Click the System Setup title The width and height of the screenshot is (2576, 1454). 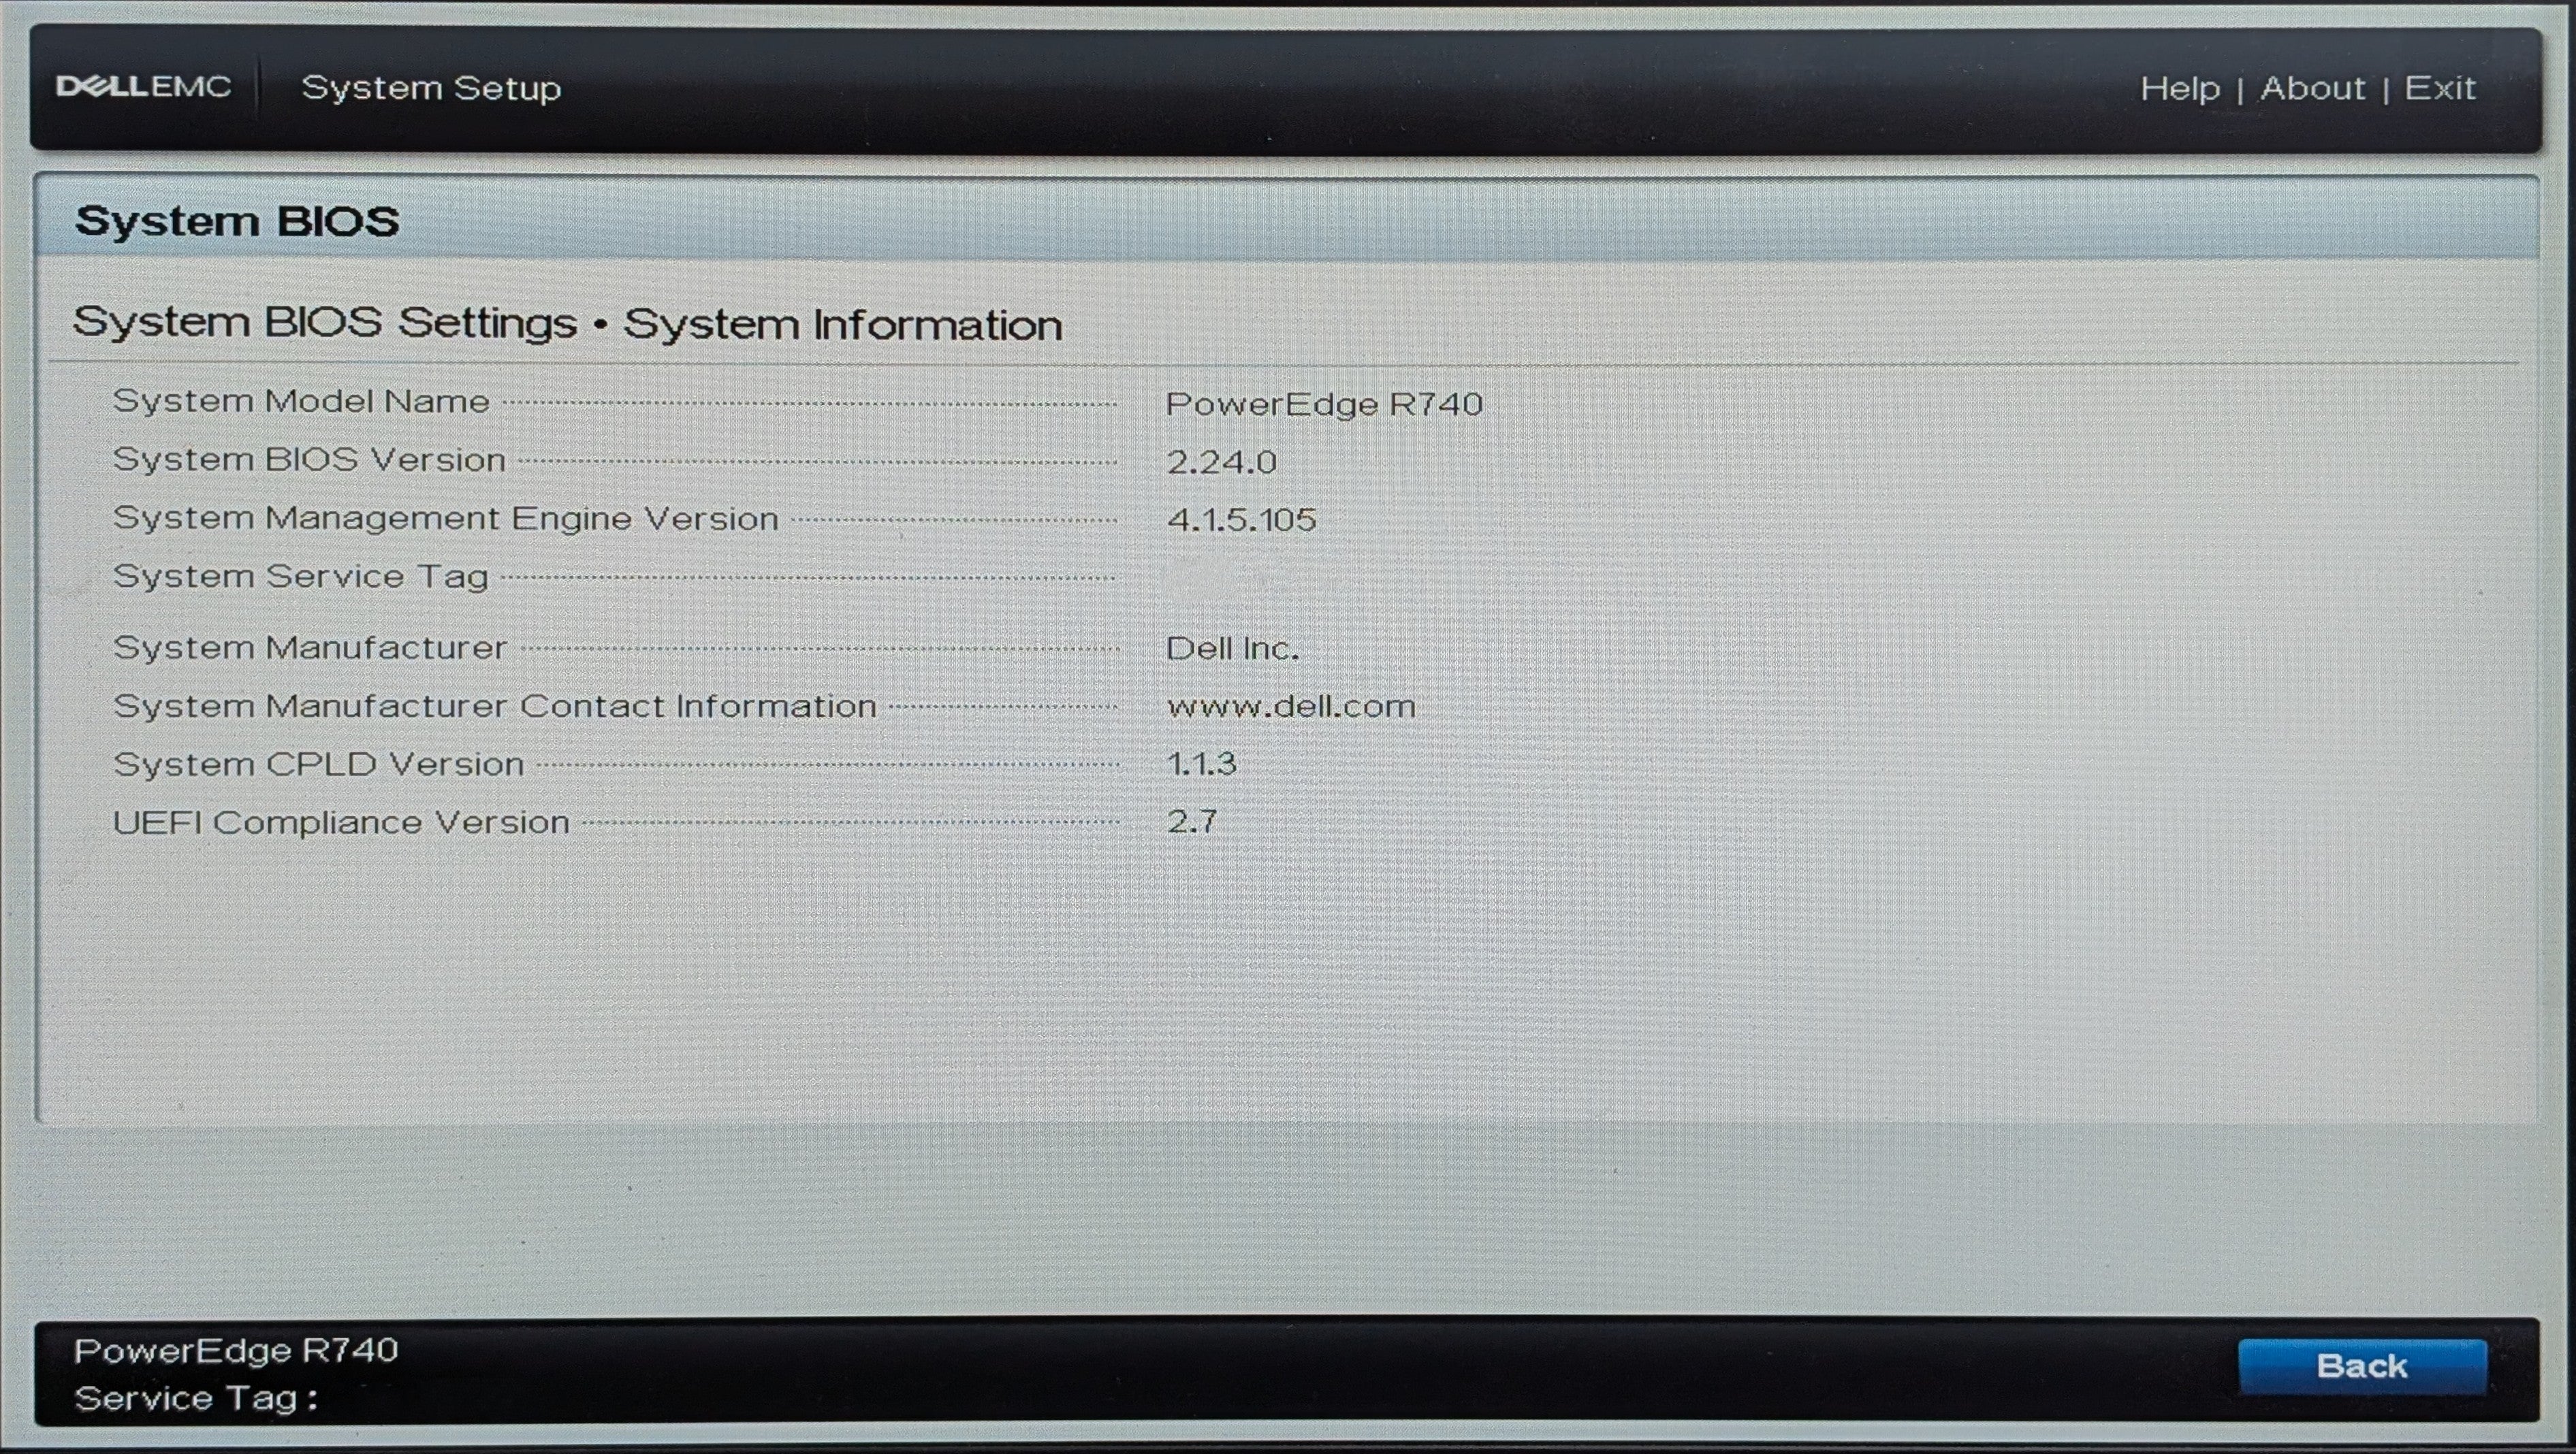coord(431,88)
